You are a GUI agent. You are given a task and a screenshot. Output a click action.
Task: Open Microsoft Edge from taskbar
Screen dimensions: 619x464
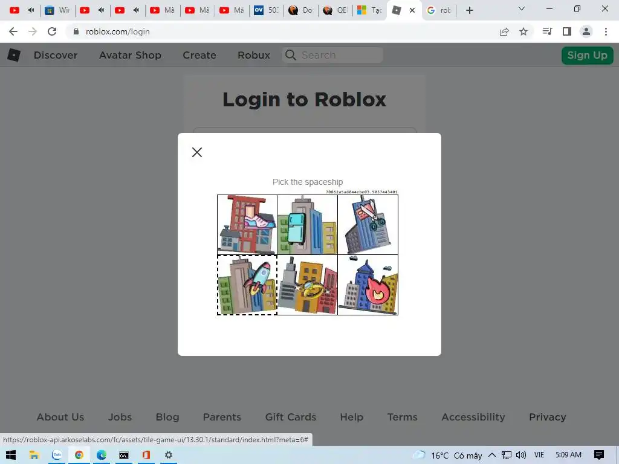(102, 455)
